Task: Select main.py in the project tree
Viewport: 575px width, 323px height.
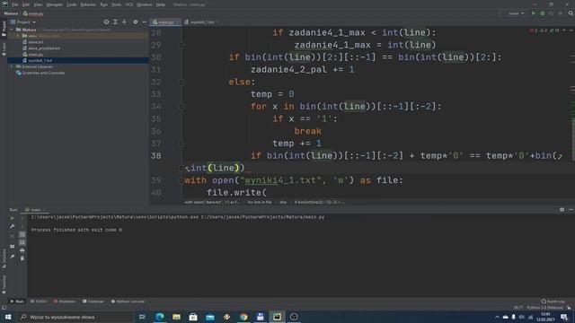Action: point(36,55)
